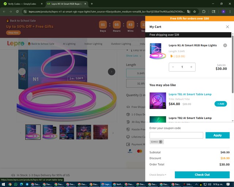
Task: Select fourth product thumbnail
Action: point(84,132)
